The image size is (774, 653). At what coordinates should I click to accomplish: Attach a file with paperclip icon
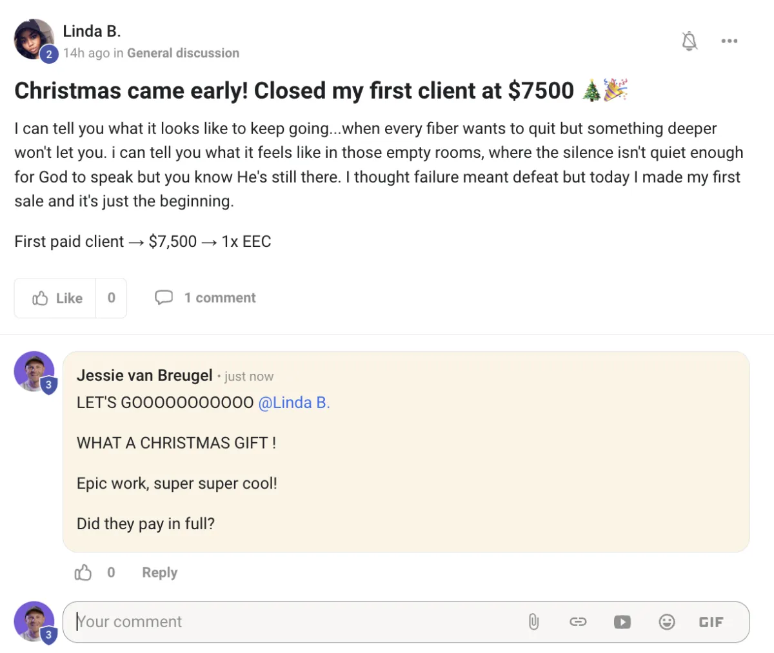coord(533,622)
